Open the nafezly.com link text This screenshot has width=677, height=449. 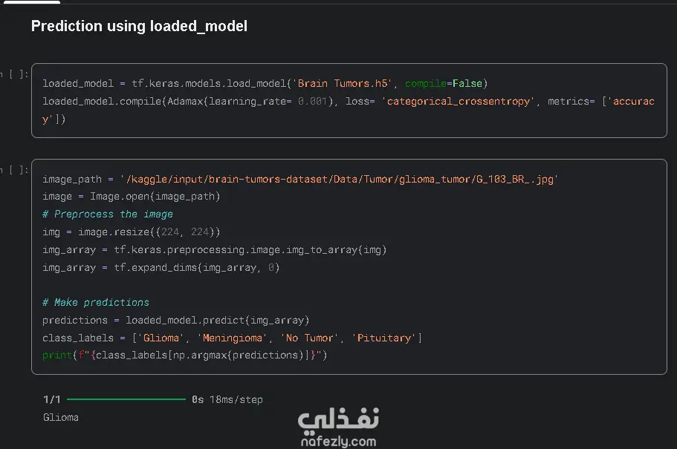click(x=338, y=442)
